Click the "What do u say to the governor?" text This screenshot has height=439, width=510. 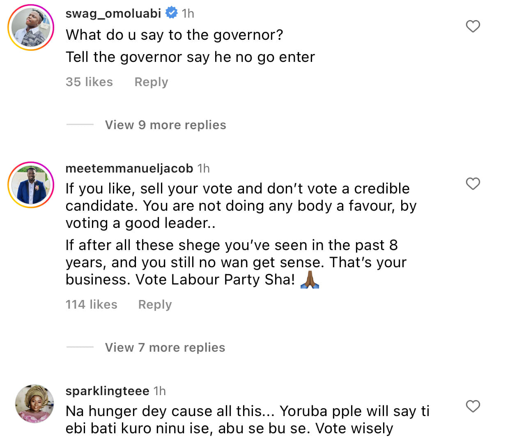coord(174,35)
